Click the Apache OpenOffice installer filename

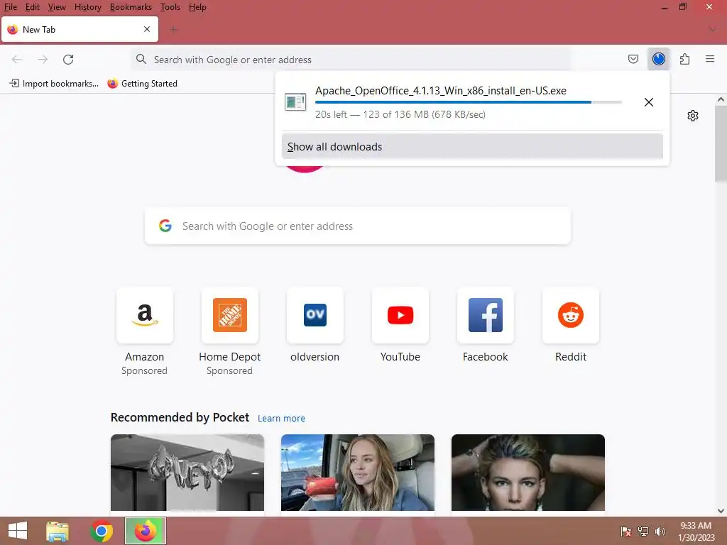click(440, 90)
